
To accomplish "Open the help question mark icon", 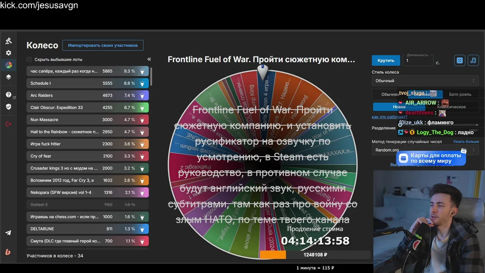I will (8, 95).
